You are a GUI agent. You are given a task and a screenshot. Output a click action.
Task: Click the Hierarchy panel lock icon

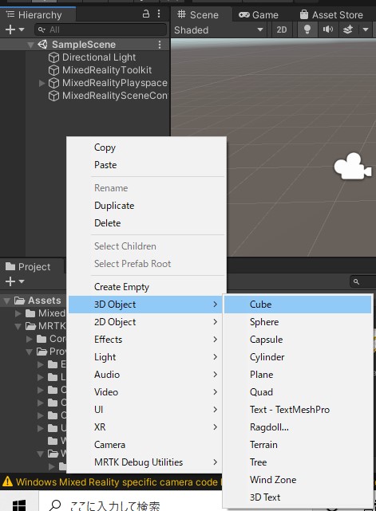(x=146, y=14)
